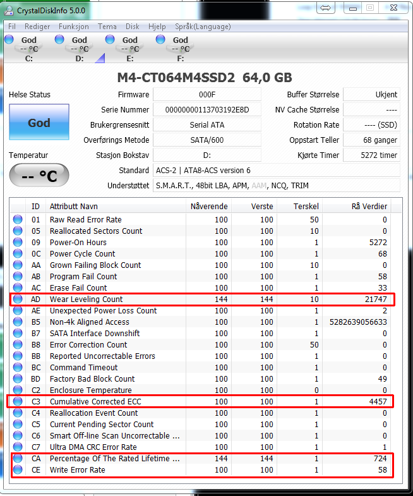Click status orb of Power Cycle Count
413x496 pixels.
(18, 253)
